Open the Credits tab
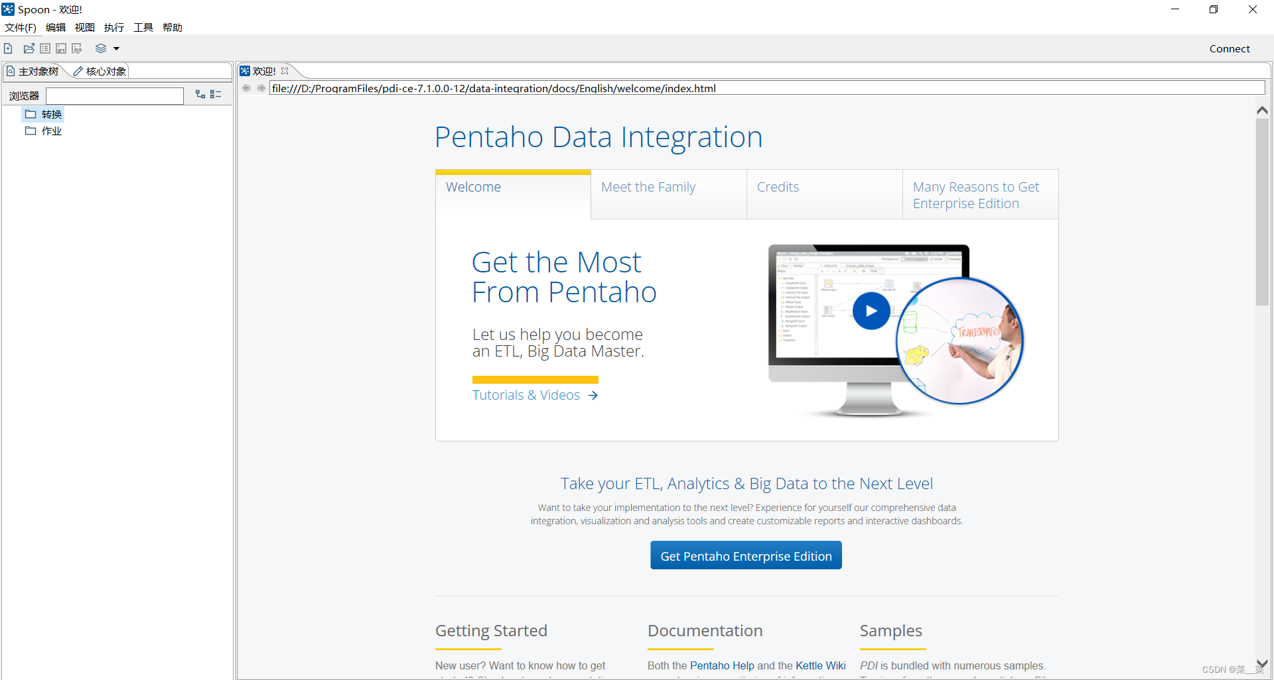This screenshot has height=680, width=1274. click(825, 194)
